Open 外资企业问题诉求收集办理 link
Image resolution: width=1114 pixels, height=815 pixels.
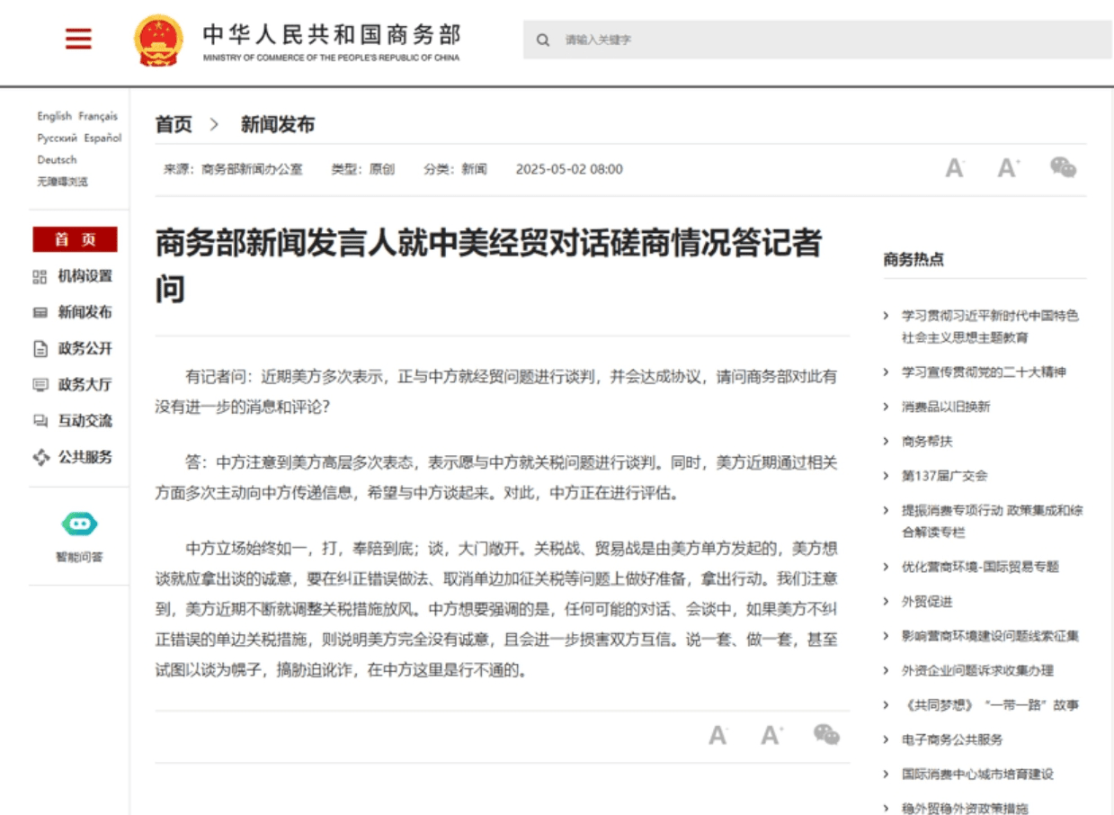pyautogui.click(x=977, y=670)
